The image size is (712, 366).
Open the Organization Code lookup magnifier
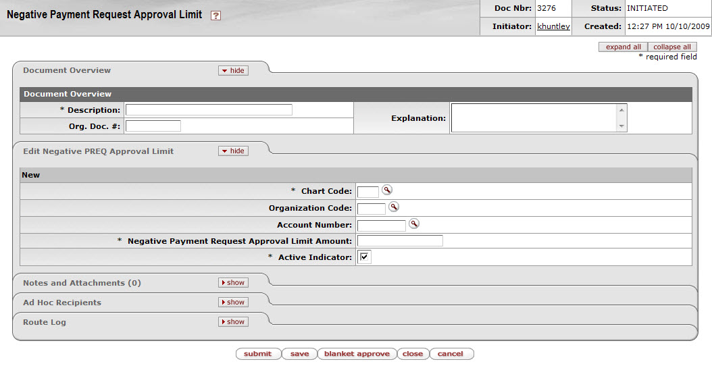click(393, 207)
